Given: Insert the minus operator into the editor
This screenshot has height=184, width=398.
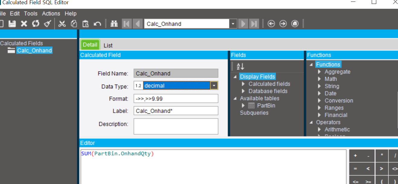Looking at the screenshot, I should pos(368,156).
